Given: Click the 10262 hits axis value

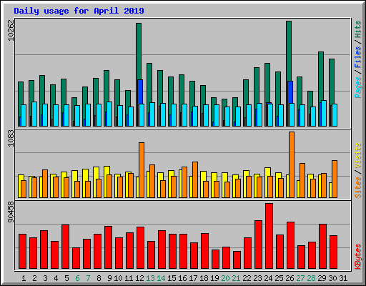Looking at the screenshot, I should pyautogui.click(x=11, y=30).
